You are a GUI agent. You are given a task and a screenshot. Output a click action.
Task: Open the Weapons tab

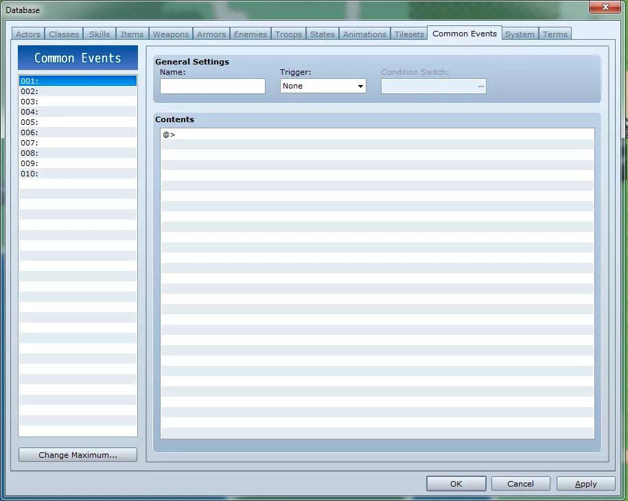click(171, 34)
